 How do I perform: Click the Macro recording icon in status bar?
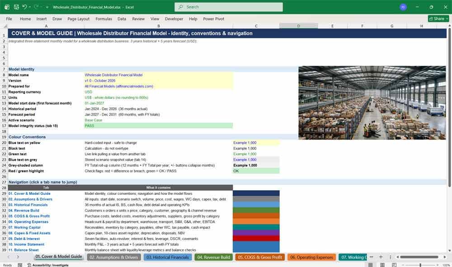(20, 265)
